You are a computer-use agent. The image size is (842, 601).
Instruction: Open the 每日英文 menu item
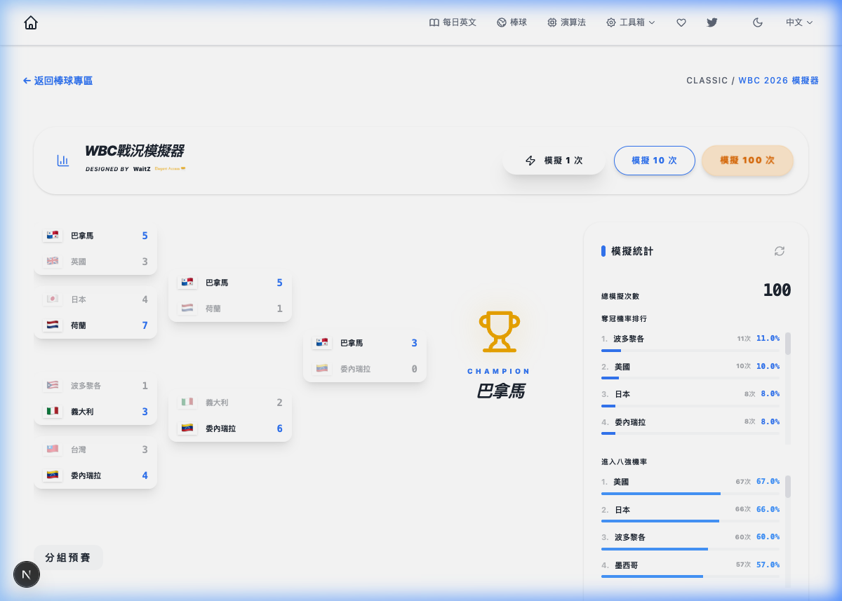tap(453, 22)
